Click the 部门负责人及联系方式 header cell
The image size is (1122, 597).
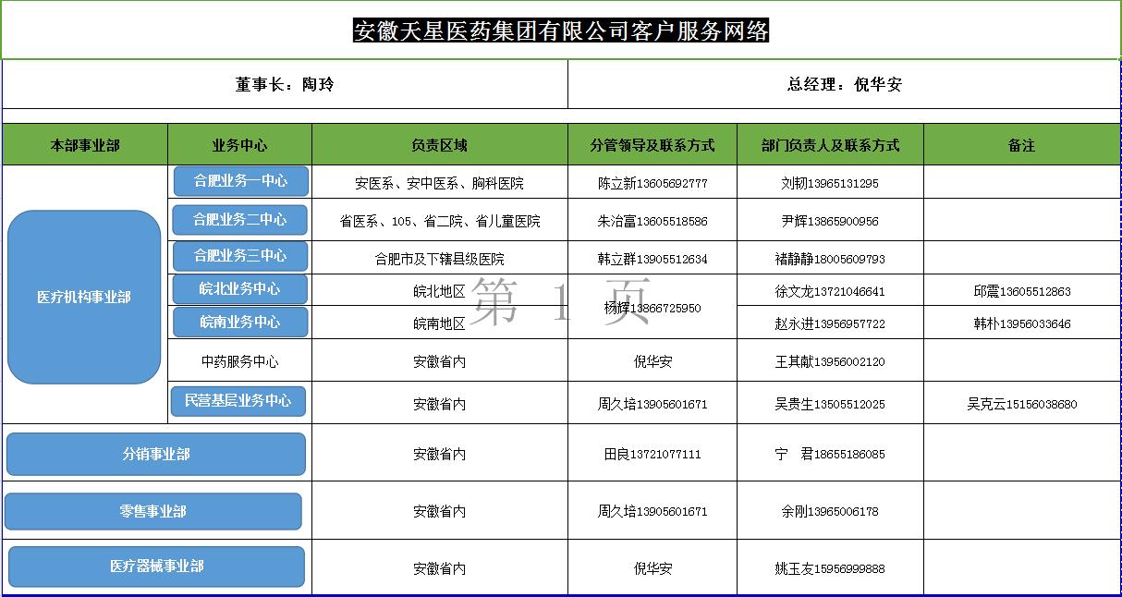830,145
